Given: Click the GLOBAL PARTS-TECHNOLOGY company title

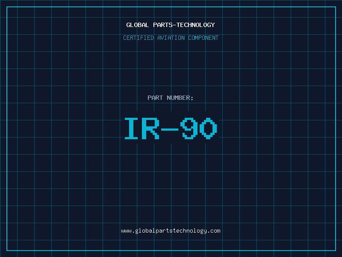Looking at the screenshot, I should 171,25.
